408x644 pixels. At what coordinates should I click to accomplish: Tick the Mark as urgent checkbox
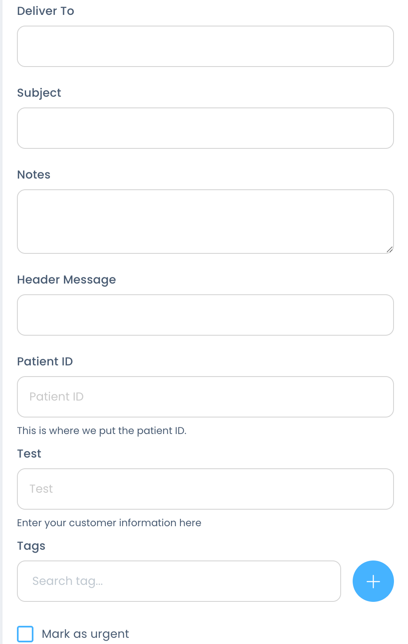click(25, 634)
